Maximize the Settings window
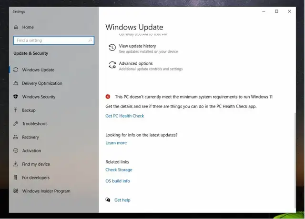Screen dimensions: 305x219 tap(276, 11)
